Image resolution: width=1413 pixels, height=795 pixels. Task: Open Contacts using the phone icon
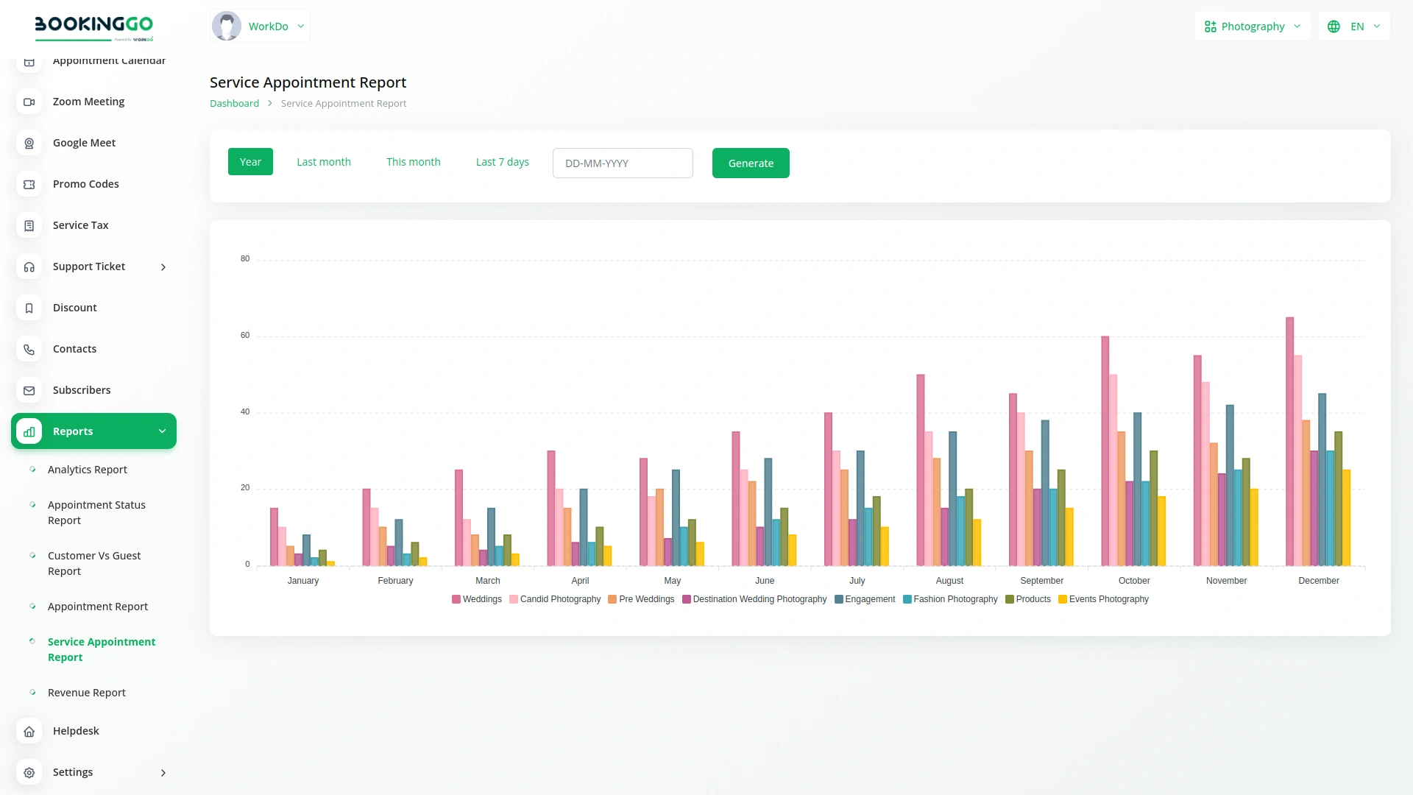tap(29, 349)
